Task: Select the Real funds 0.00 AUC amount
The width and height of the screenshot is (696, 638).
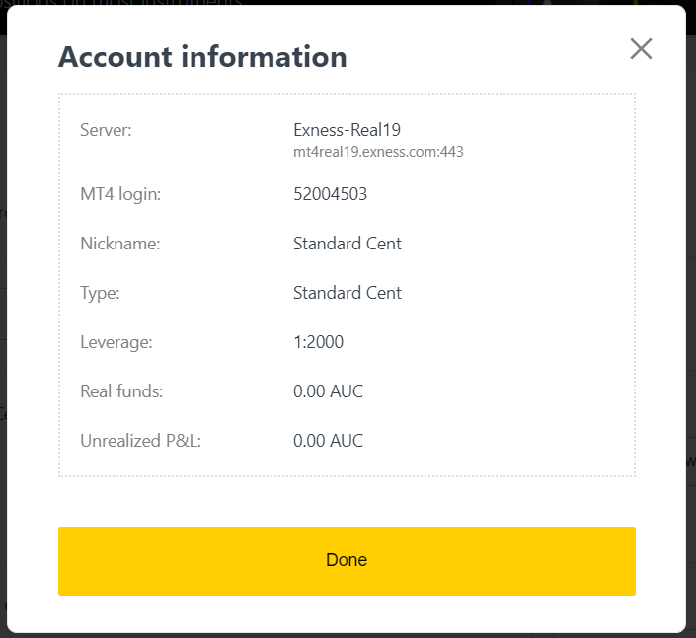Action: click(329, 391)
